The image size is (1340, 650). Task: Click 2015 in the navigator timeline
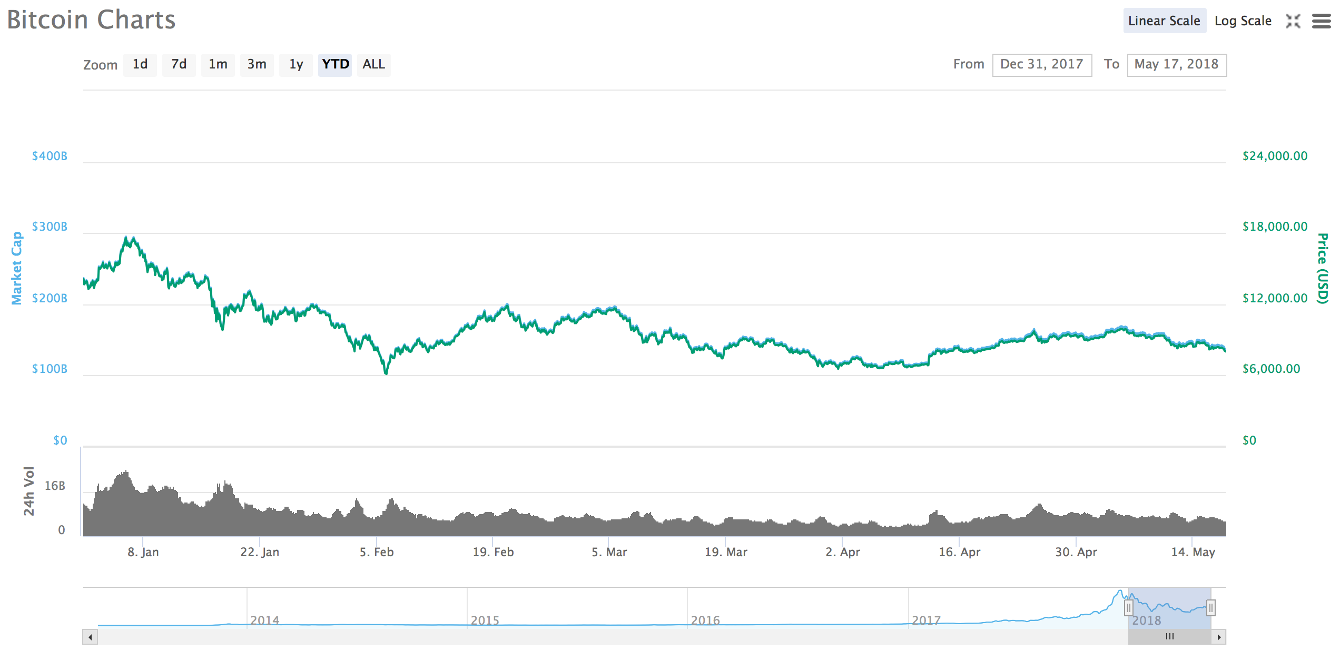485,620
